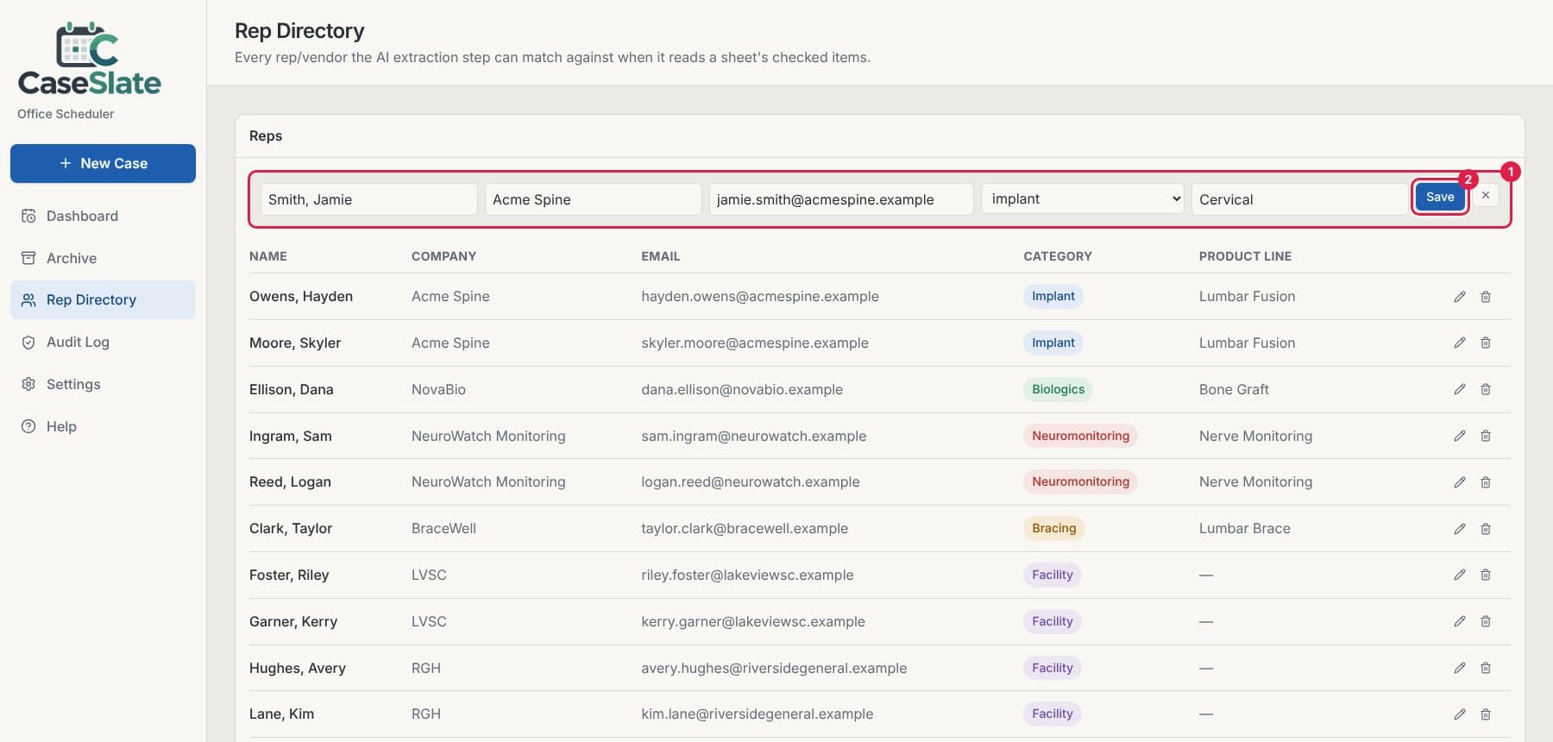Open the category dropdown showing implant
Screen dimensions: 1553x742
pos(1082,199)
